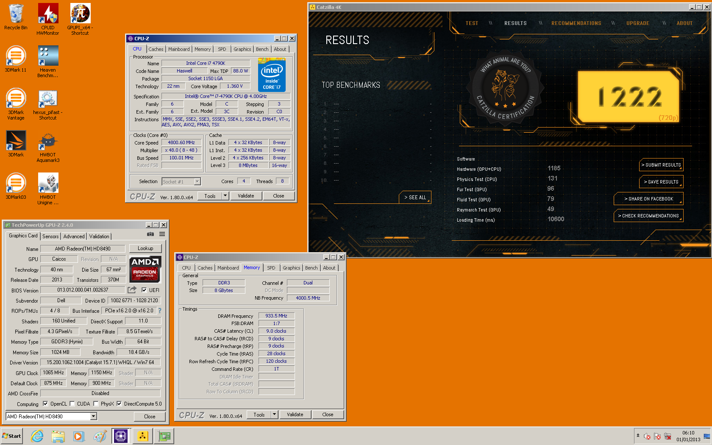Viewport: 712px width, 445px height.
Task: Open HWBOT Unigine desktop icon
Action: click(x=48, y=189)
